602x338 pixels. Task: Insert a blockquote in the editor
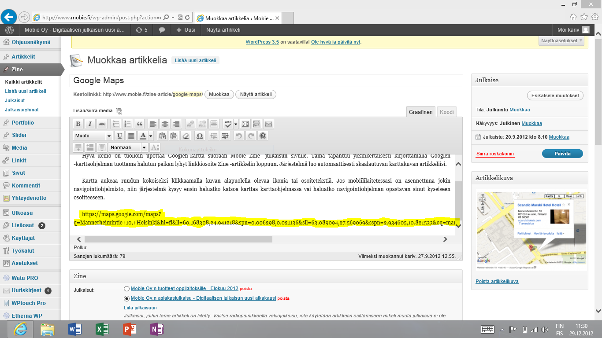coord(139,124)
